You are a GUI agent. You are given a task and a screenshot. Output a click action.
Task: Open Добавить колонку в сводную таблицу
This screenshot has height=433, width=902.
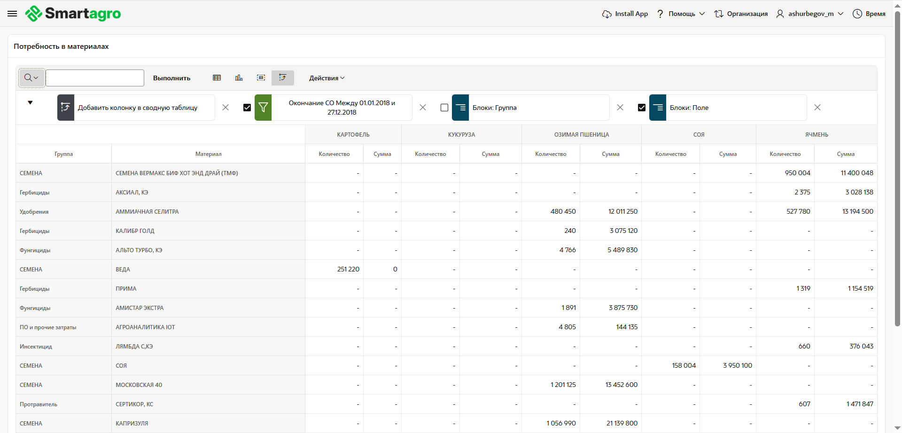[x=137, y=108]
